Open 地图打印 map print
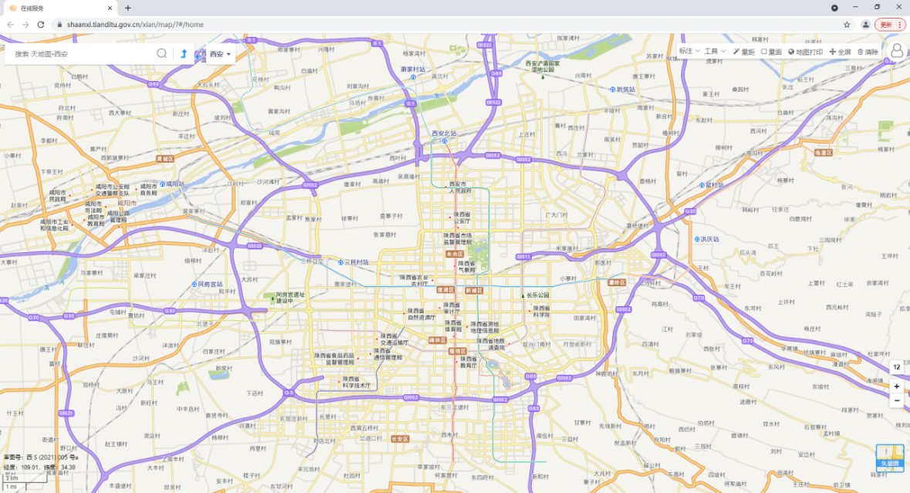 (805, 52)
